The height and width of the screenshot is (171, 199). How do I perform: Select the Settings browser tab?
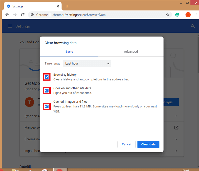(x=33, y=6)
